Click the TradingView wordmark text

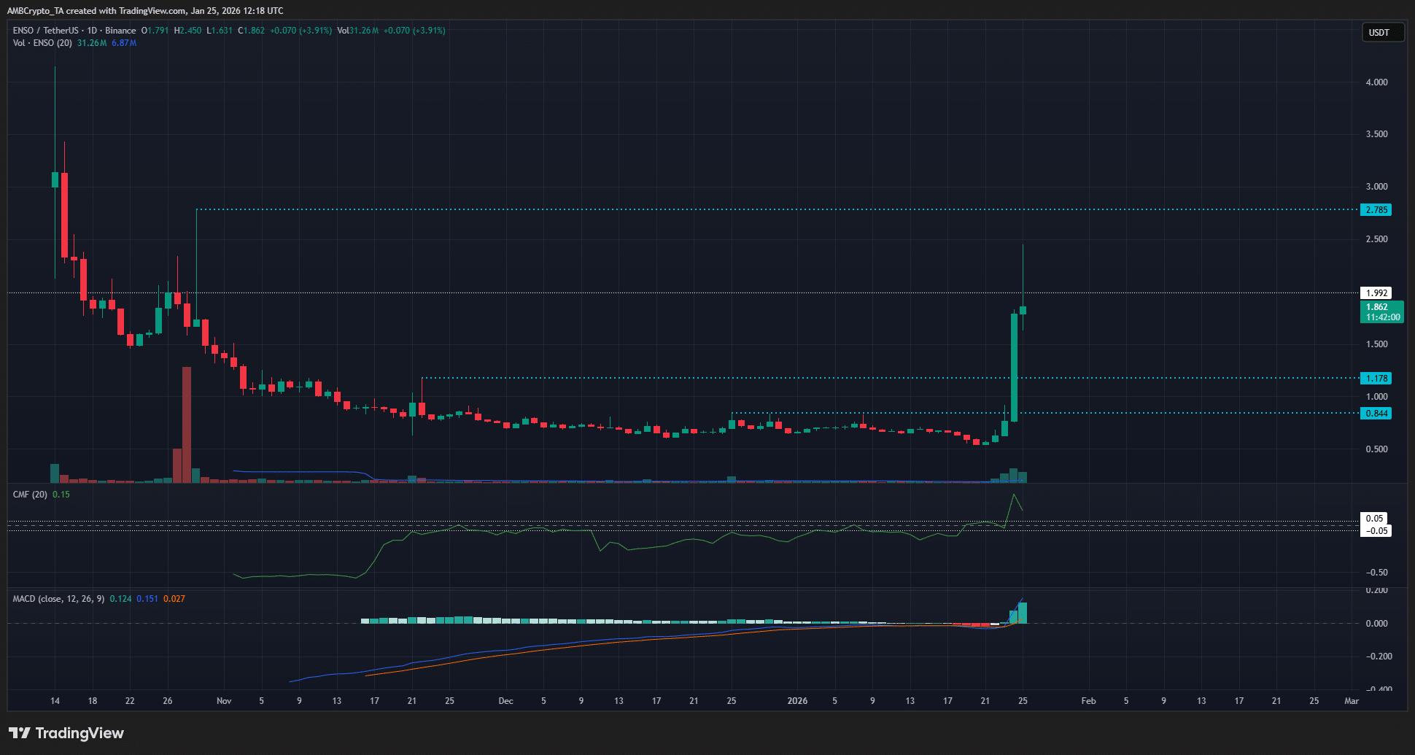point(82,732)
